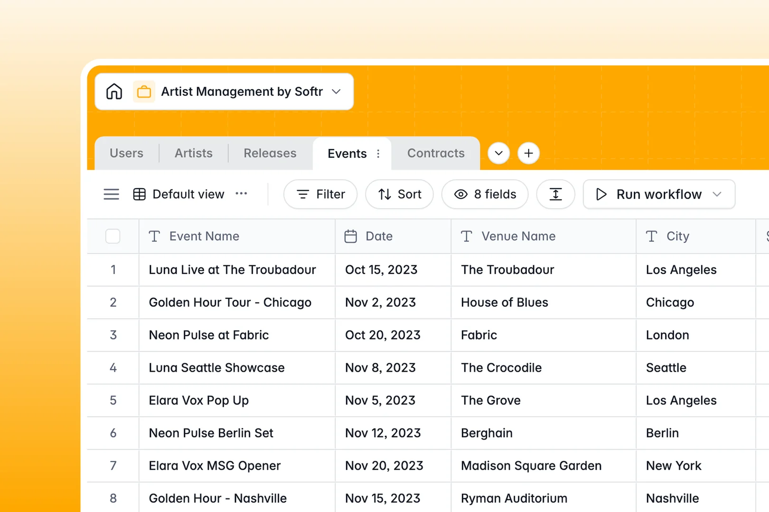Click the briefcase app icon
The height and width of the screenshot is (512, 769).
(x=144, y=91)
